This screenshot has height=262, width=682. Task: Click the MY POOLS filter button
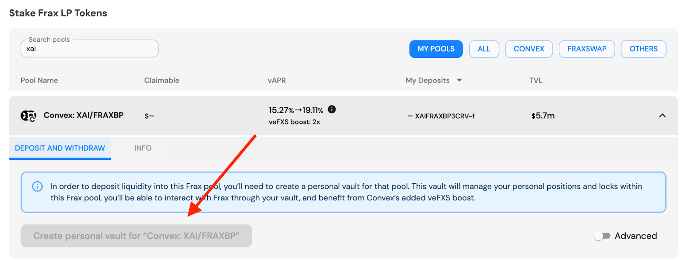pos(436,49)
